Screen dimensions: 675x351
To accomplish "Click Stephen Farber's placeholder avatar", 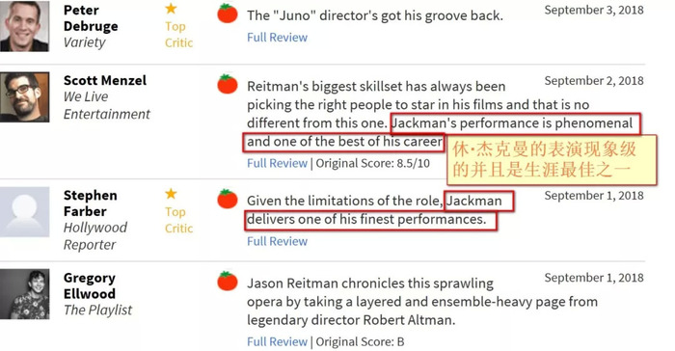I will coord(24,212).
